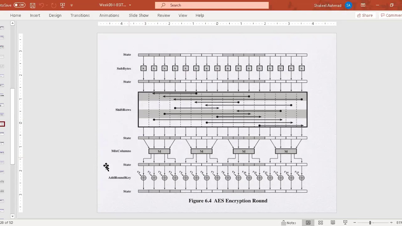This screenshot has height=226, width=402.
Task: Open the Comments pane button
Action: pos(390,15)
